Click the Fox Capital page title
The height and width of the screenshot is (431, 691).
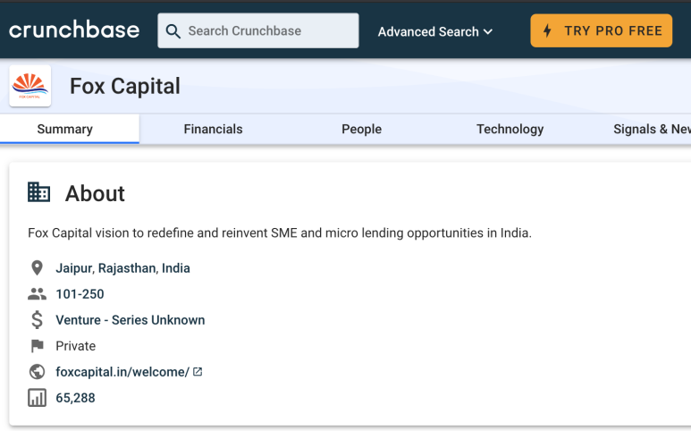click(125, 86)
